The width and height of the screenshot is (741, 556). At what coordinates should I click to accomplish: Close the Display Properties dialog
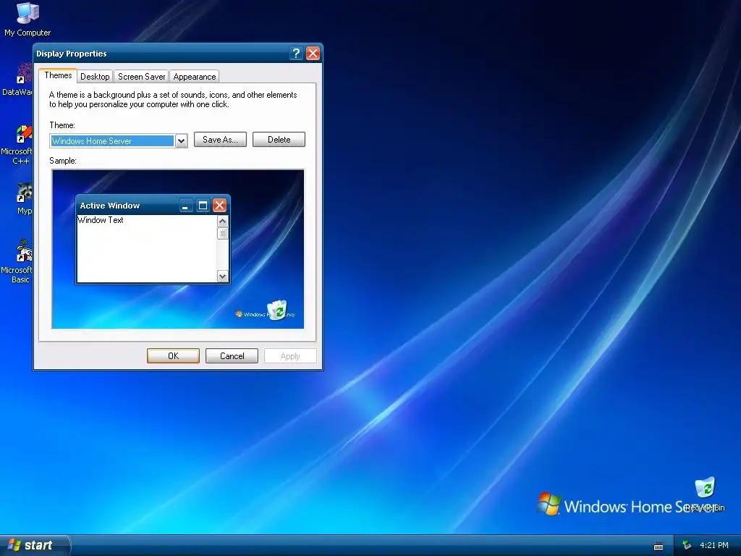(313, 53)
